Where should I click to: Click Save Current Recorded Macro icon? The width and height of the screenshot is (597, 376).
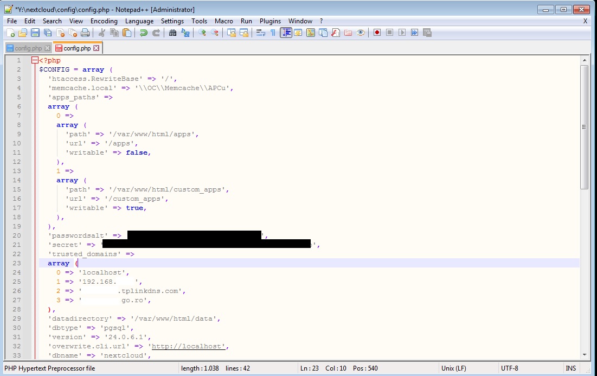pos(427,33)
